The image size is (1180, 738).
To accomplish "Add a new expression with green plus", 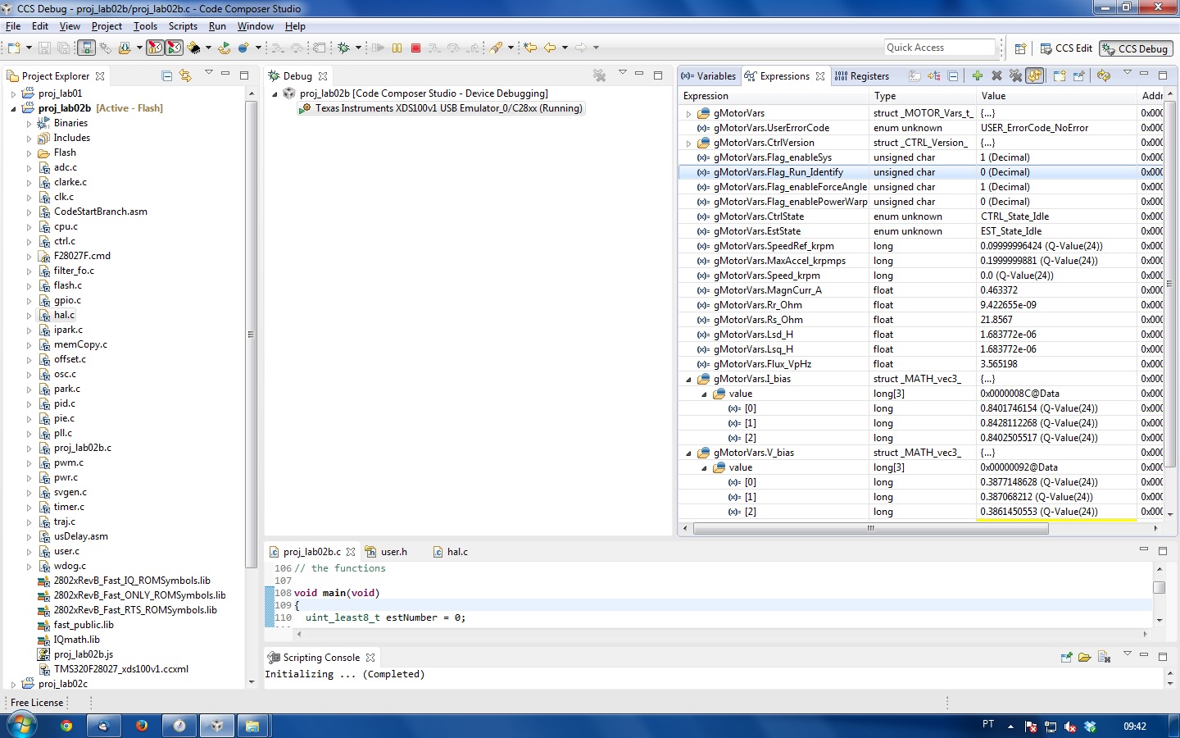I will click(x=978, y=75).
